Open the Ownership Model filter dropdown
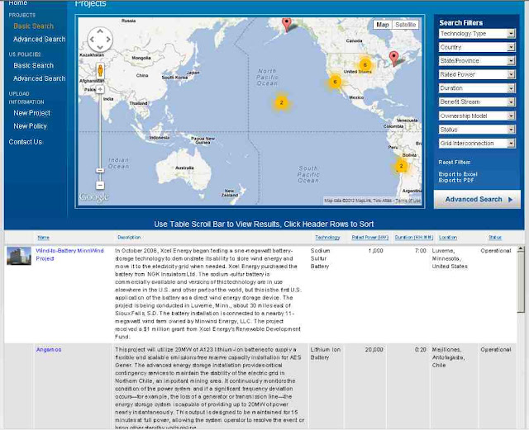This screenshot has width=529, height=430. click(x=477, y=116)
